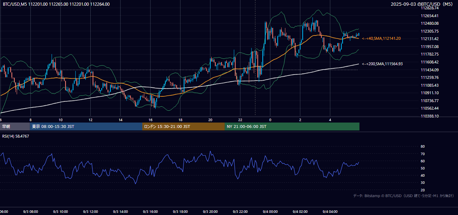
Task: Select the 200 SMA label 111564.93
Action: point(382,64)
